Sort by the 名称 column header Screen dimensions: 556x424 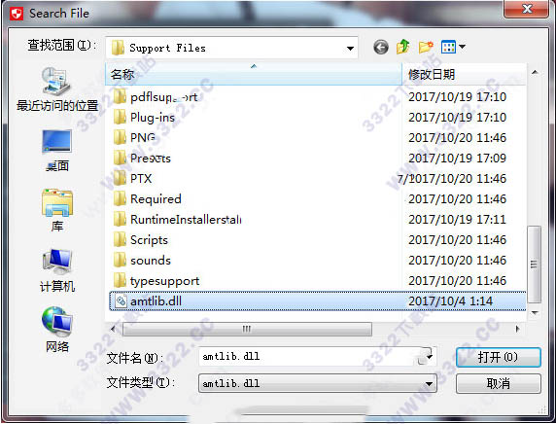pyautogui.click(x=254, y=74)
